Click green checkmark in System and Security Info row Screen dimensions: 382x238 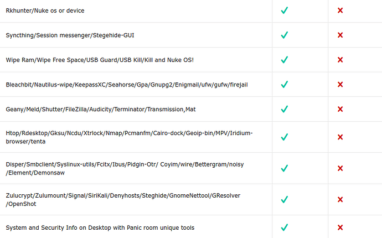click(285, 227)
